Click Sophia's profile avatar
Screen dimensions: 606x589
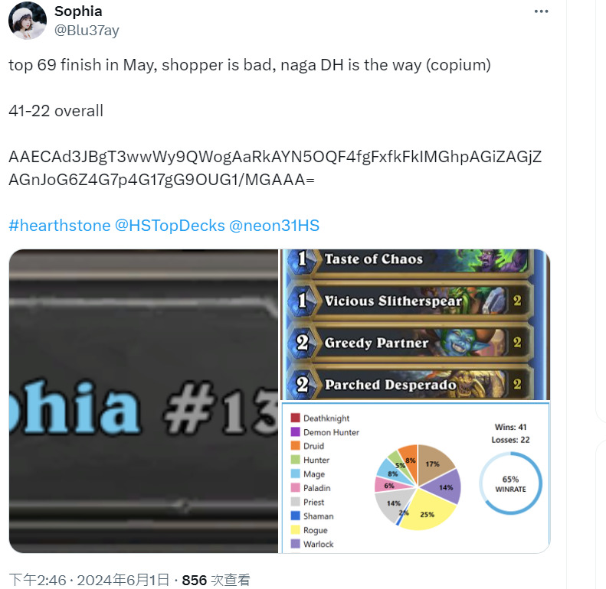[x=28, y=21]
